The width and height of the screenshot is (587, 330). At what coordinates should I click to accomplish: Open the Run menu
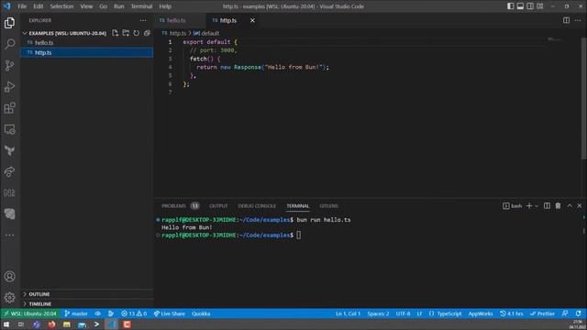click(x=118, y=6)
